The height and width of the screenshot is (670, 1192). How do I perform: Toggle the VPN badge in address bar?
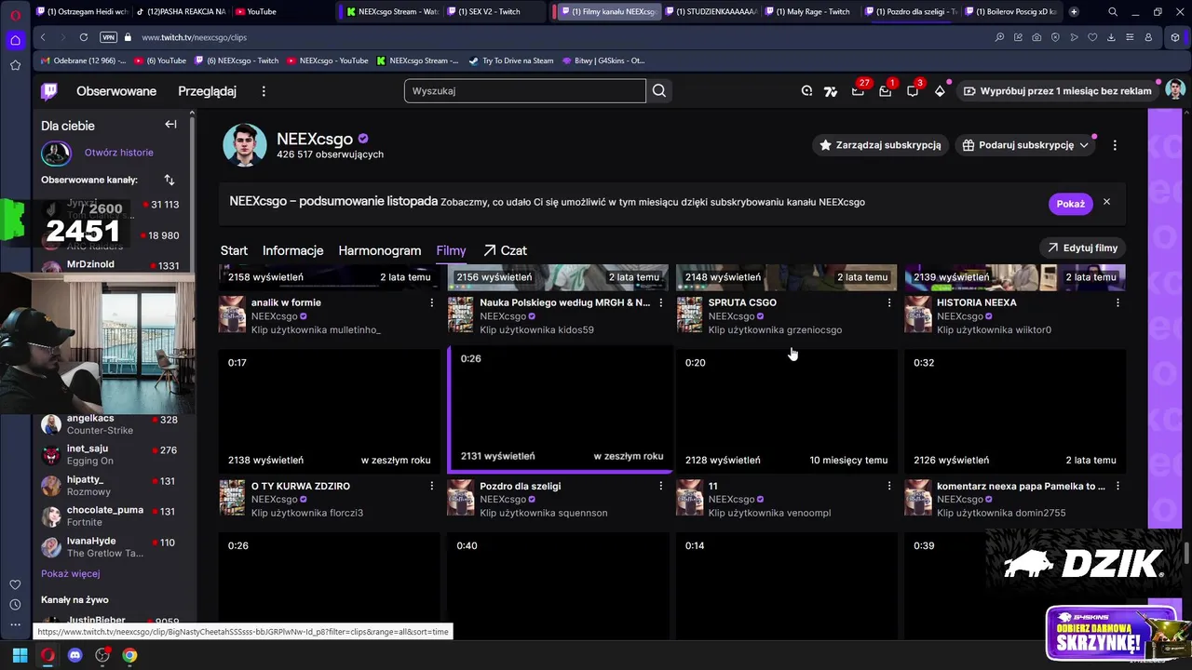tap(108, 37)
